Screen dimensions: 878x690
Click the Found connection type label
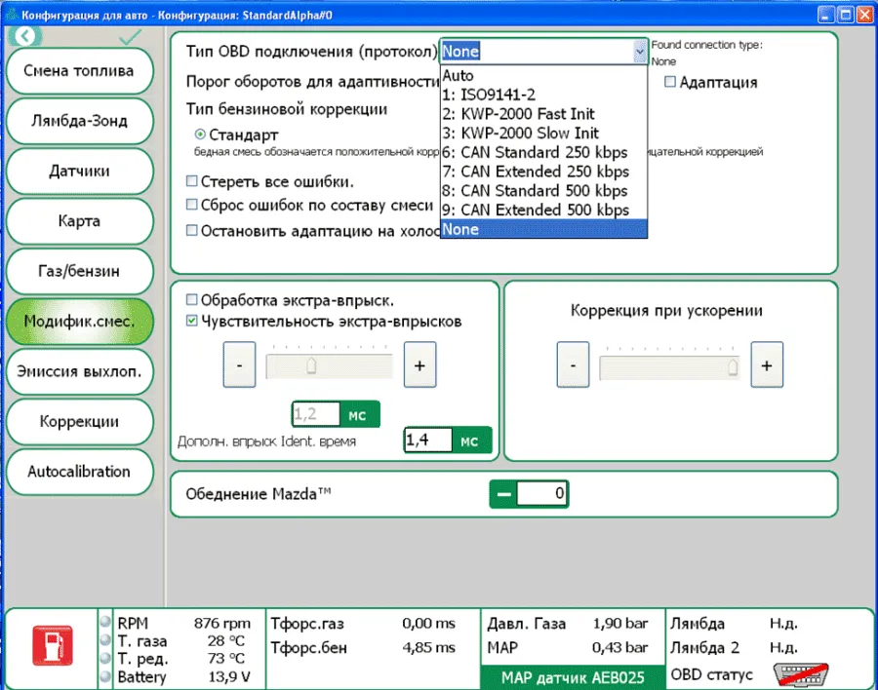click(706, 45)
